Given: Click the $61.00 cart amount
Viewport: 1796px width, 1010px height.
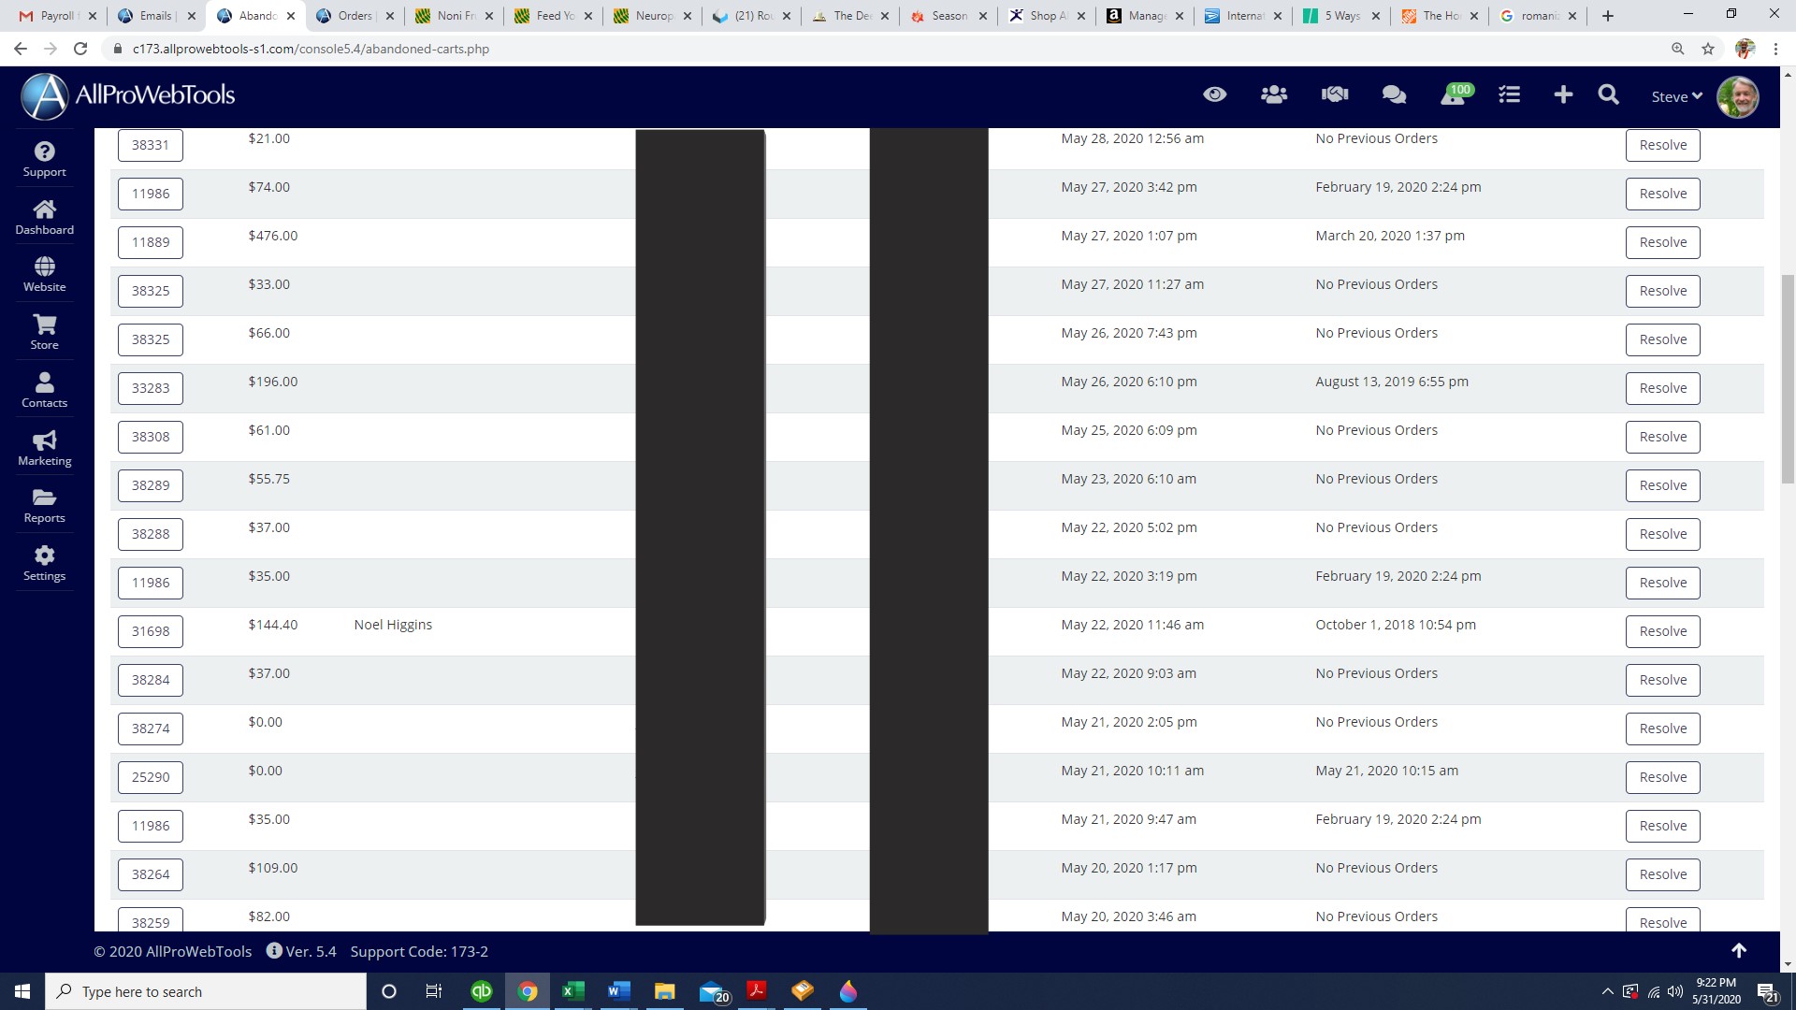Looking at the screenshot, I should coord(269,430).
